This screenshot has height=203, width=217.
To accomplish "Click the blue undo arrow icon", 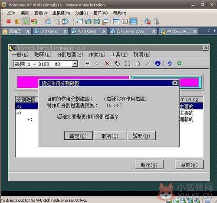I will coord(169,64).
